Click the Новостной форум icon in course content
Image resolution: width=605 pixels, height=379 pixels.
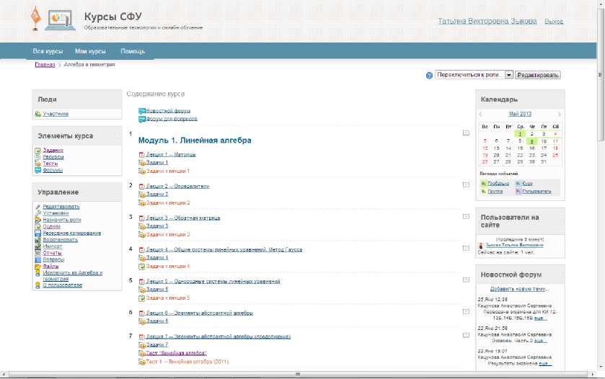141,111
